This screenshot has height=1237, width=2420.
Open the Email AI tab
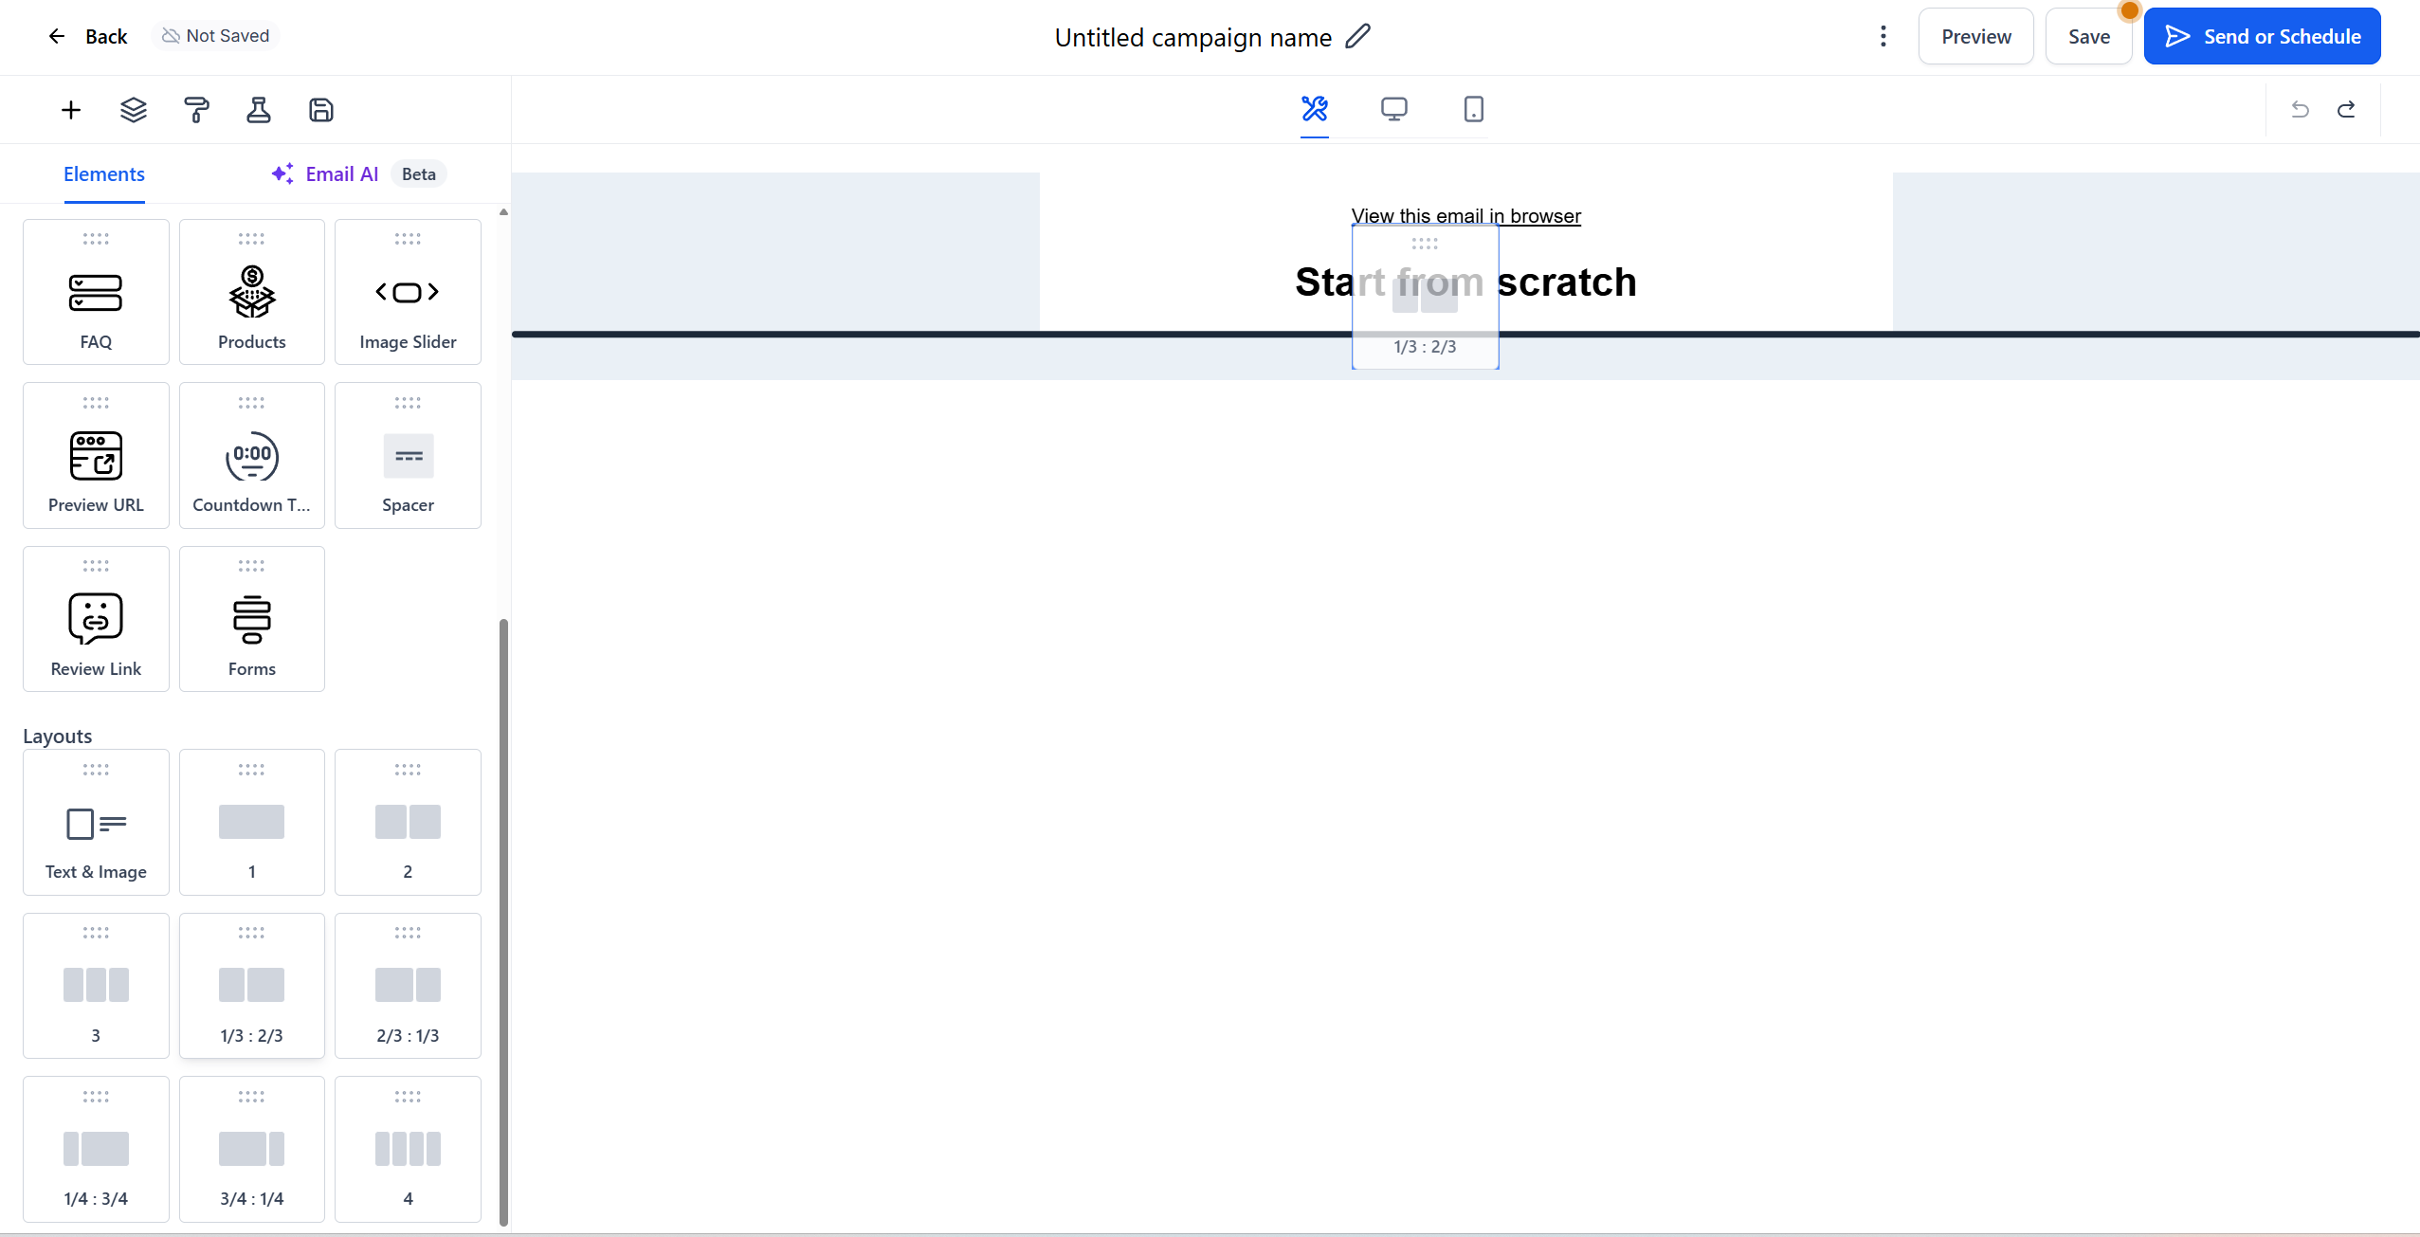[341, 174]
